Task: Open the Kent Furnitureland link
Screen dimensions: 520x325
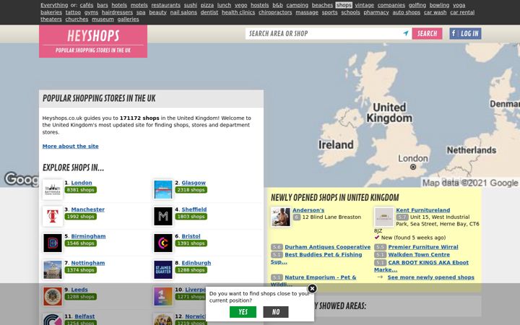Action: point(422,210)
